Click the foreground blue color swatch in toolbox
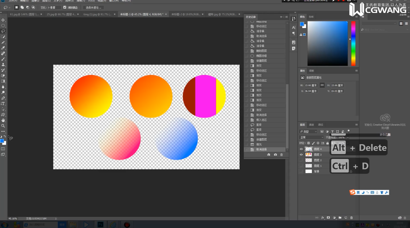The image size is (410, 228). 2,141
